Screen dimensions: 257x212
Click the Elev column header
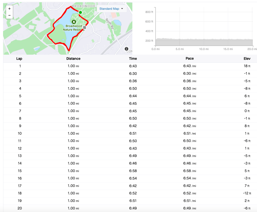click(x=247, y=59)
